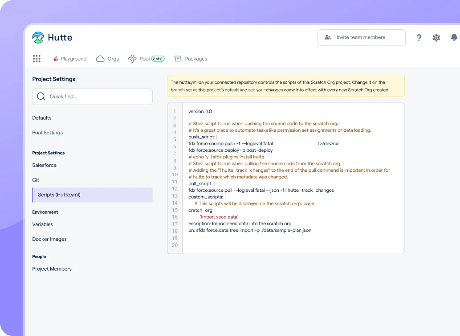Click the Playground project icon

tap(56, 59)
